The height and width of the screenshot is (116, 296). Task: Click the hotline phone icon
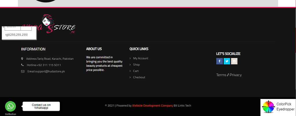coord(22,65)
